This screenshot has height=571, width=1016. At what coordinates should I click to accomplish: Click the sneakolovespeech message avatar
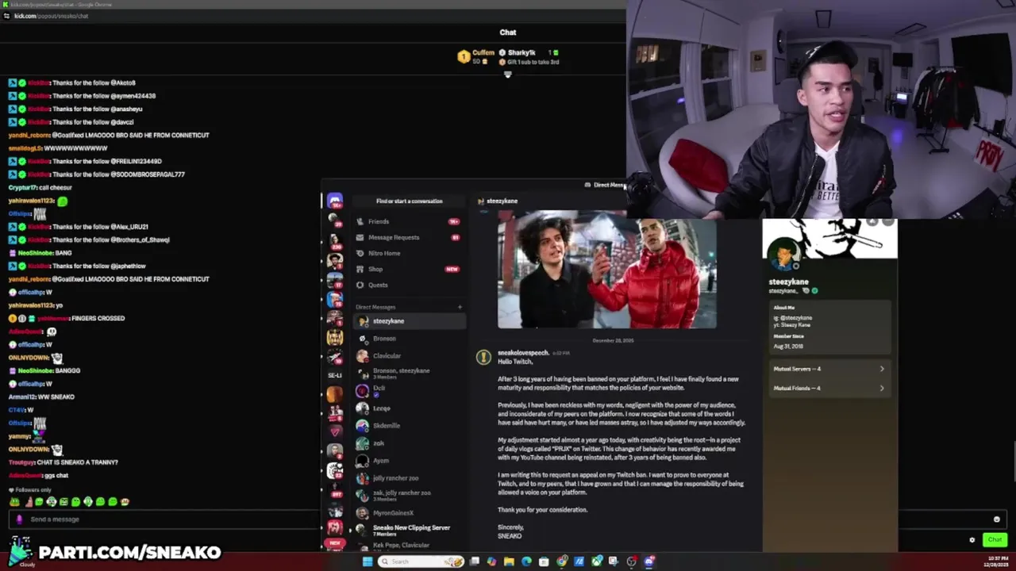click(483, 357)
